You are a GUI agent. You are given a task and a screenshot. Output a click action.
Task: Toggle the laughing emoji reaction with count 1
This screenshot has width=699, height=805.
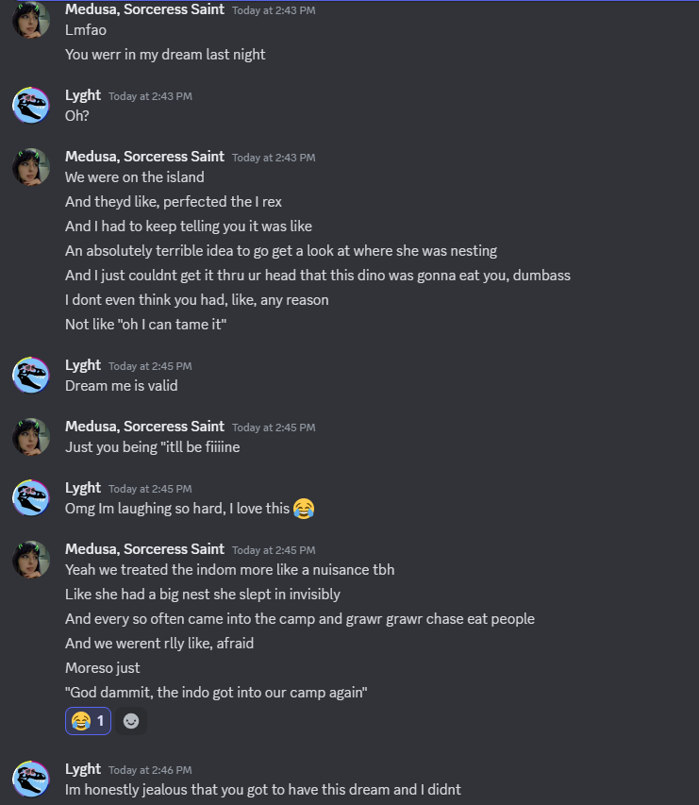[88, 722]
